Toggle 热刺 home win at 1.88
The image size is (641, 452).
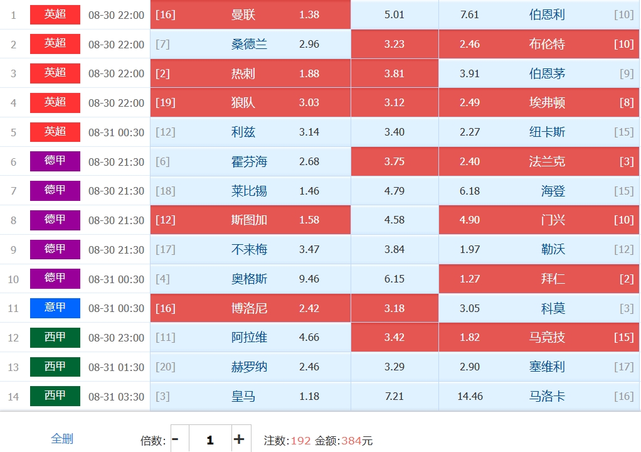[x=250, y=73]
